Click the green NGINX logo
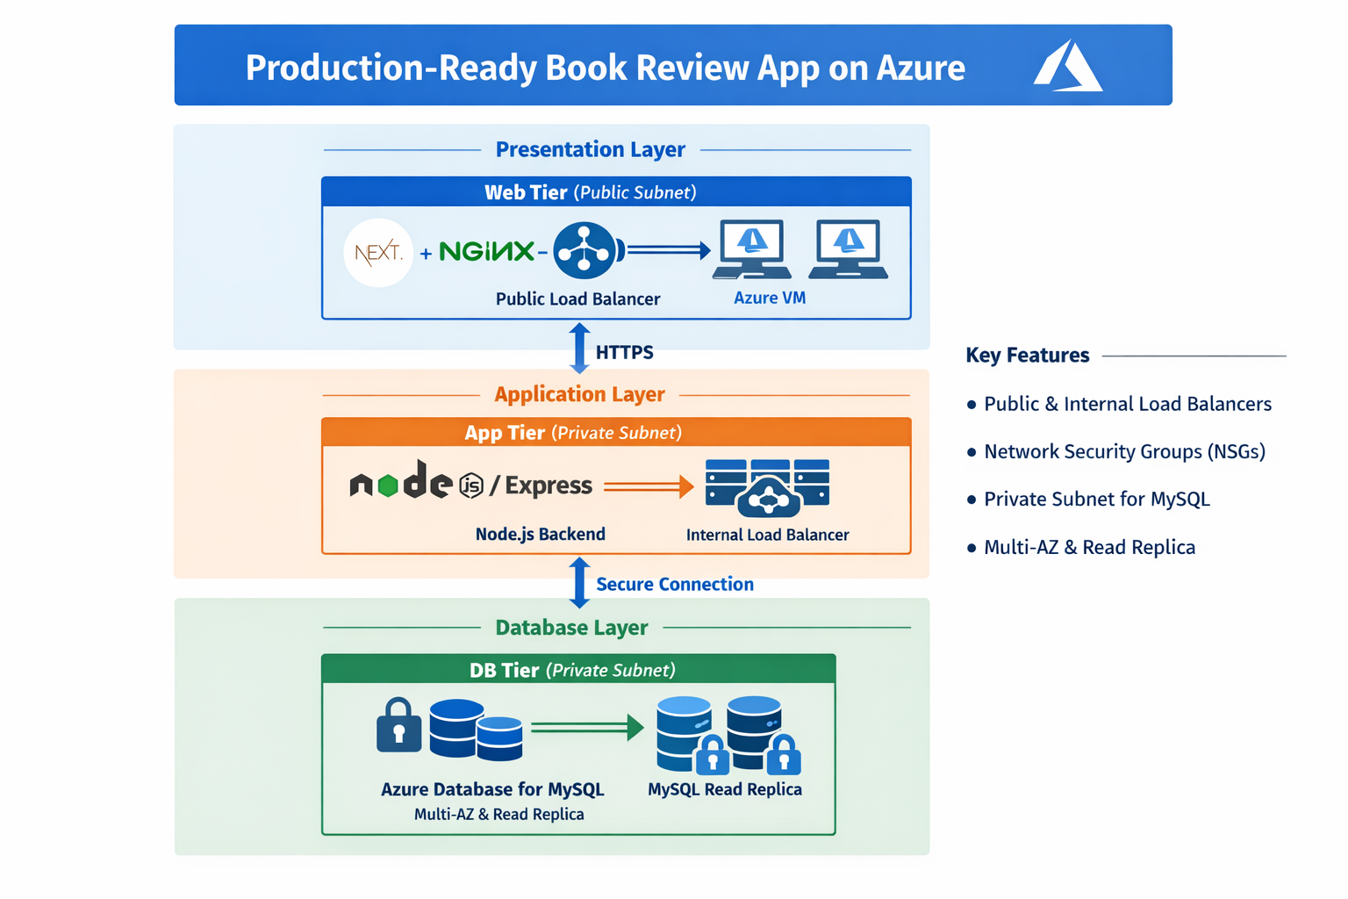Screen dimensions: 1348x899 [486, 252]
